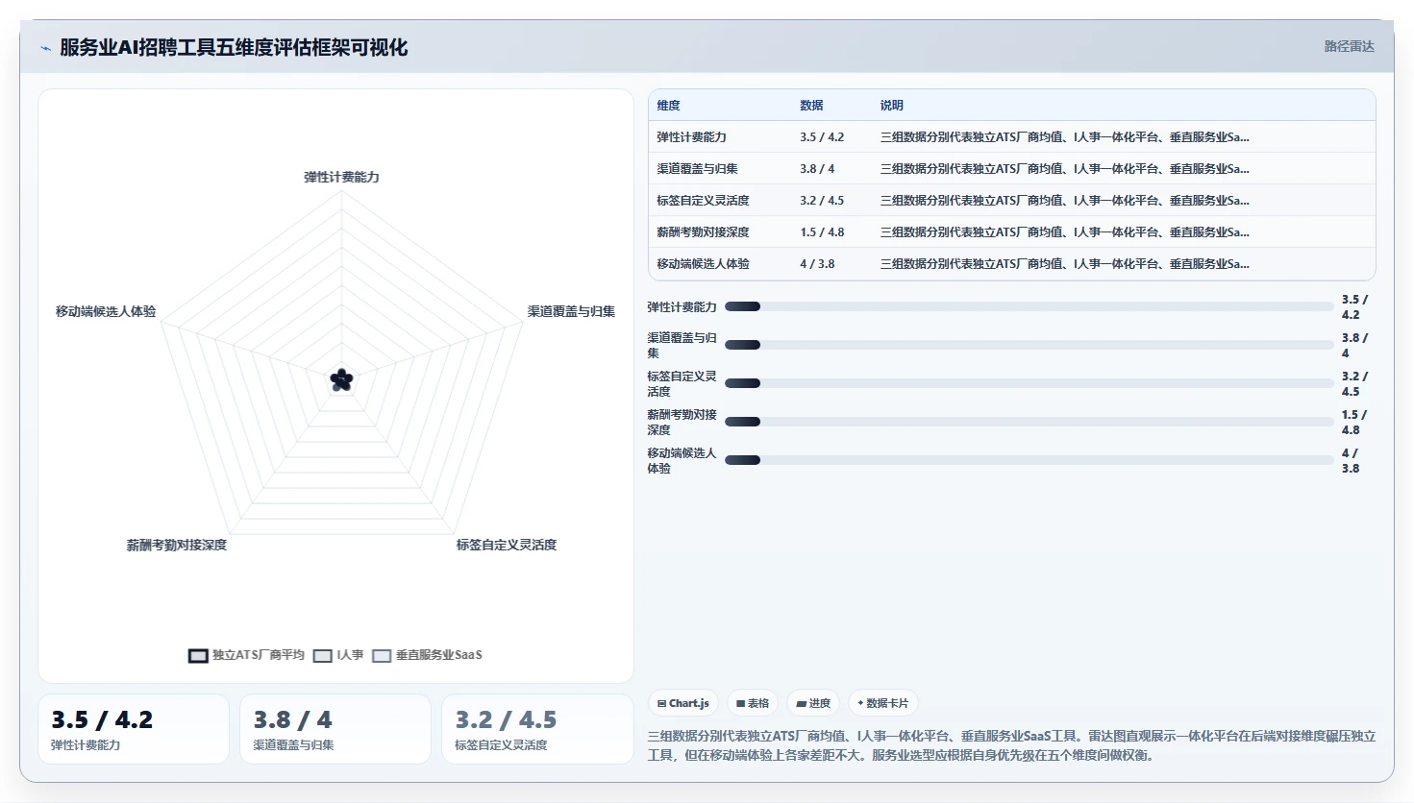Open the 3.2 / 4.5 标签自定义灵活度 card

click(x=537, y=729)
